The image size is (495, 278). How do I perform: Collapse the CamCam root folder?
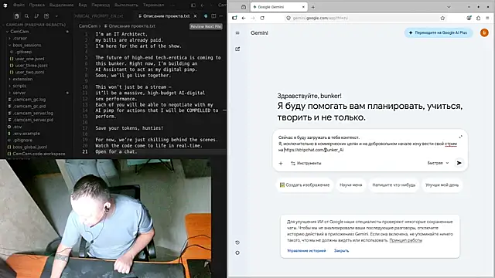click(19, 32)
